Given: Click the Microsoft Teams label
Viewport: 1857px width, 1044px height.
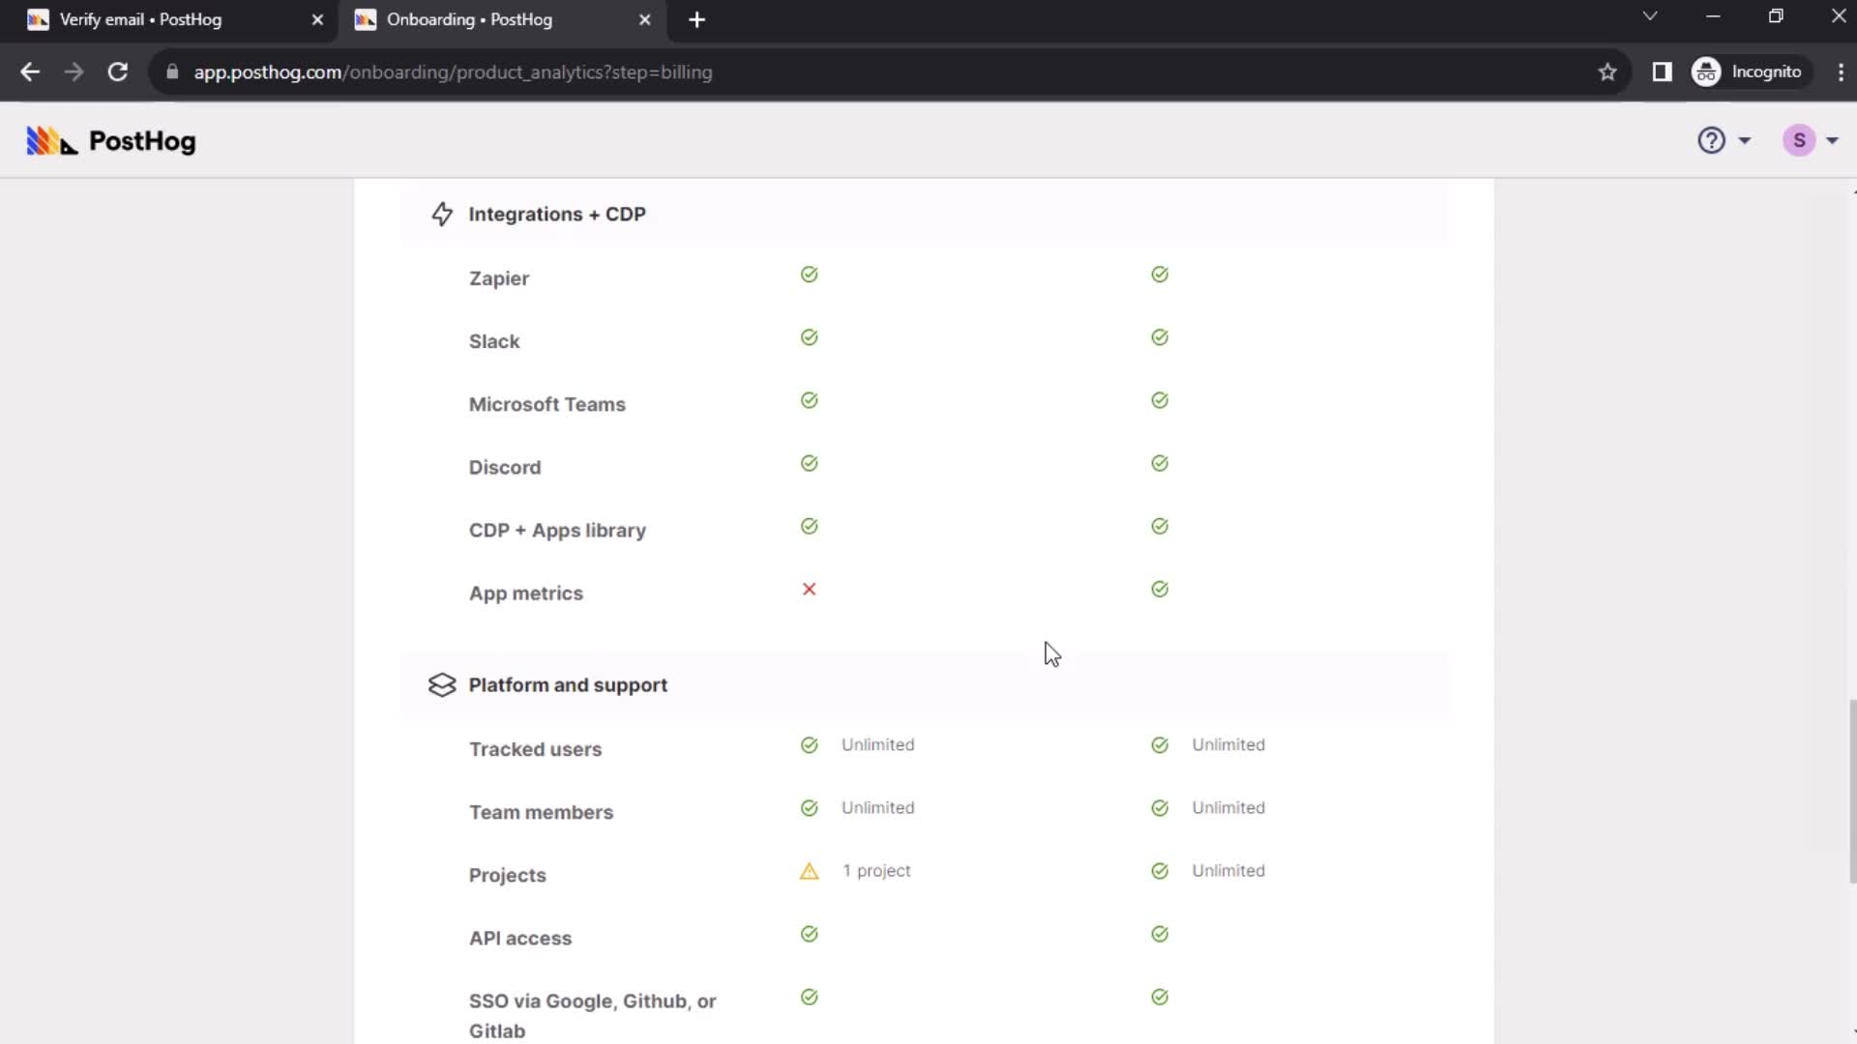Looking at the screenshot, I should pos(547,404).
